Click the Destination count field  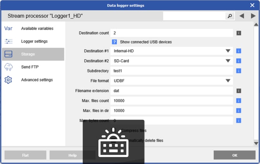pyautogui.click(x=172, y=33)
